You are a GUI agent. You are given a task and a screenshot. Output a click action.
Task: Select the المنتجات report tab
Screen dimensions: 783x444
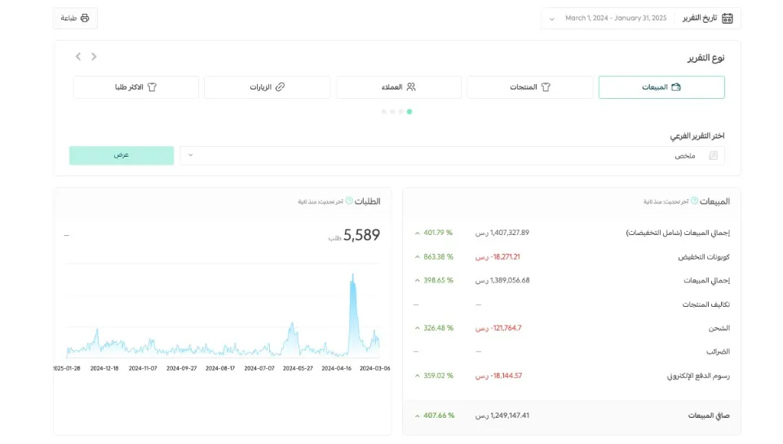point(530,87)
